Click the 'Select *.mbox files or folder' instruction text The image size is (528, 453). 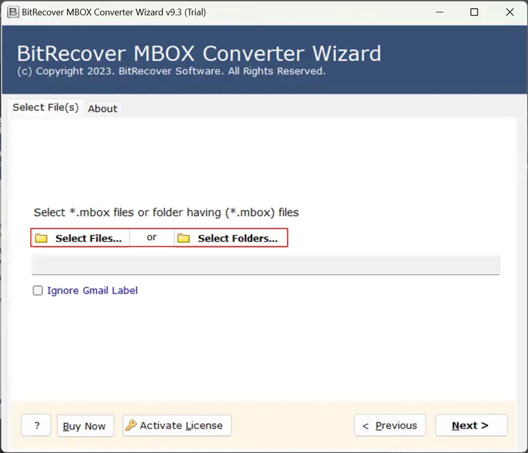click(x=166, y=213)
